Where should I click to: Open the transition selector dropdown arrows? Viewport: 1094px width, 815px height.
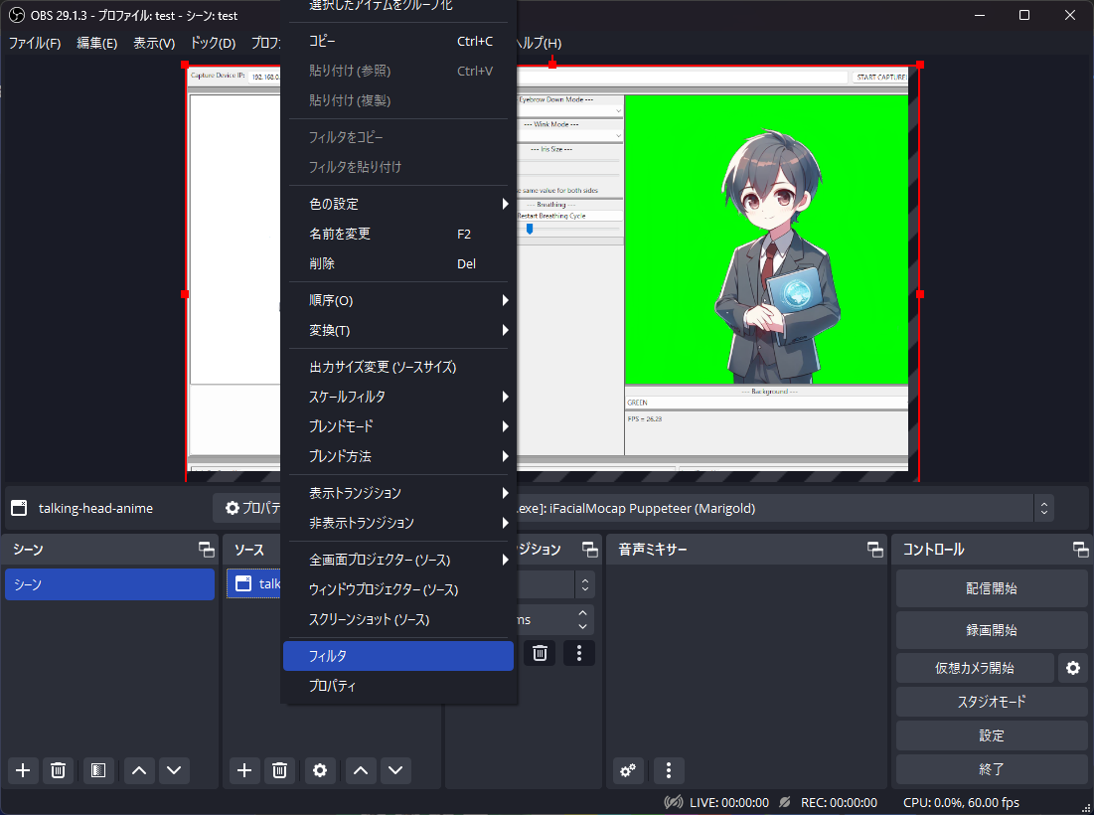click(585, 584)
